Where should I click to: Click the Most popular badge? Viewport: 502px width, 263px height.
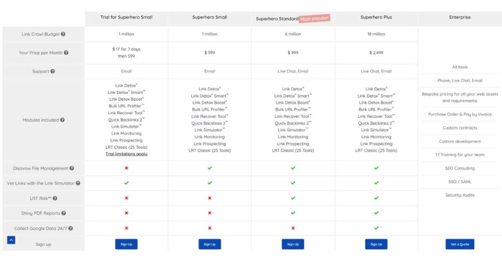[x=314, y=19]
